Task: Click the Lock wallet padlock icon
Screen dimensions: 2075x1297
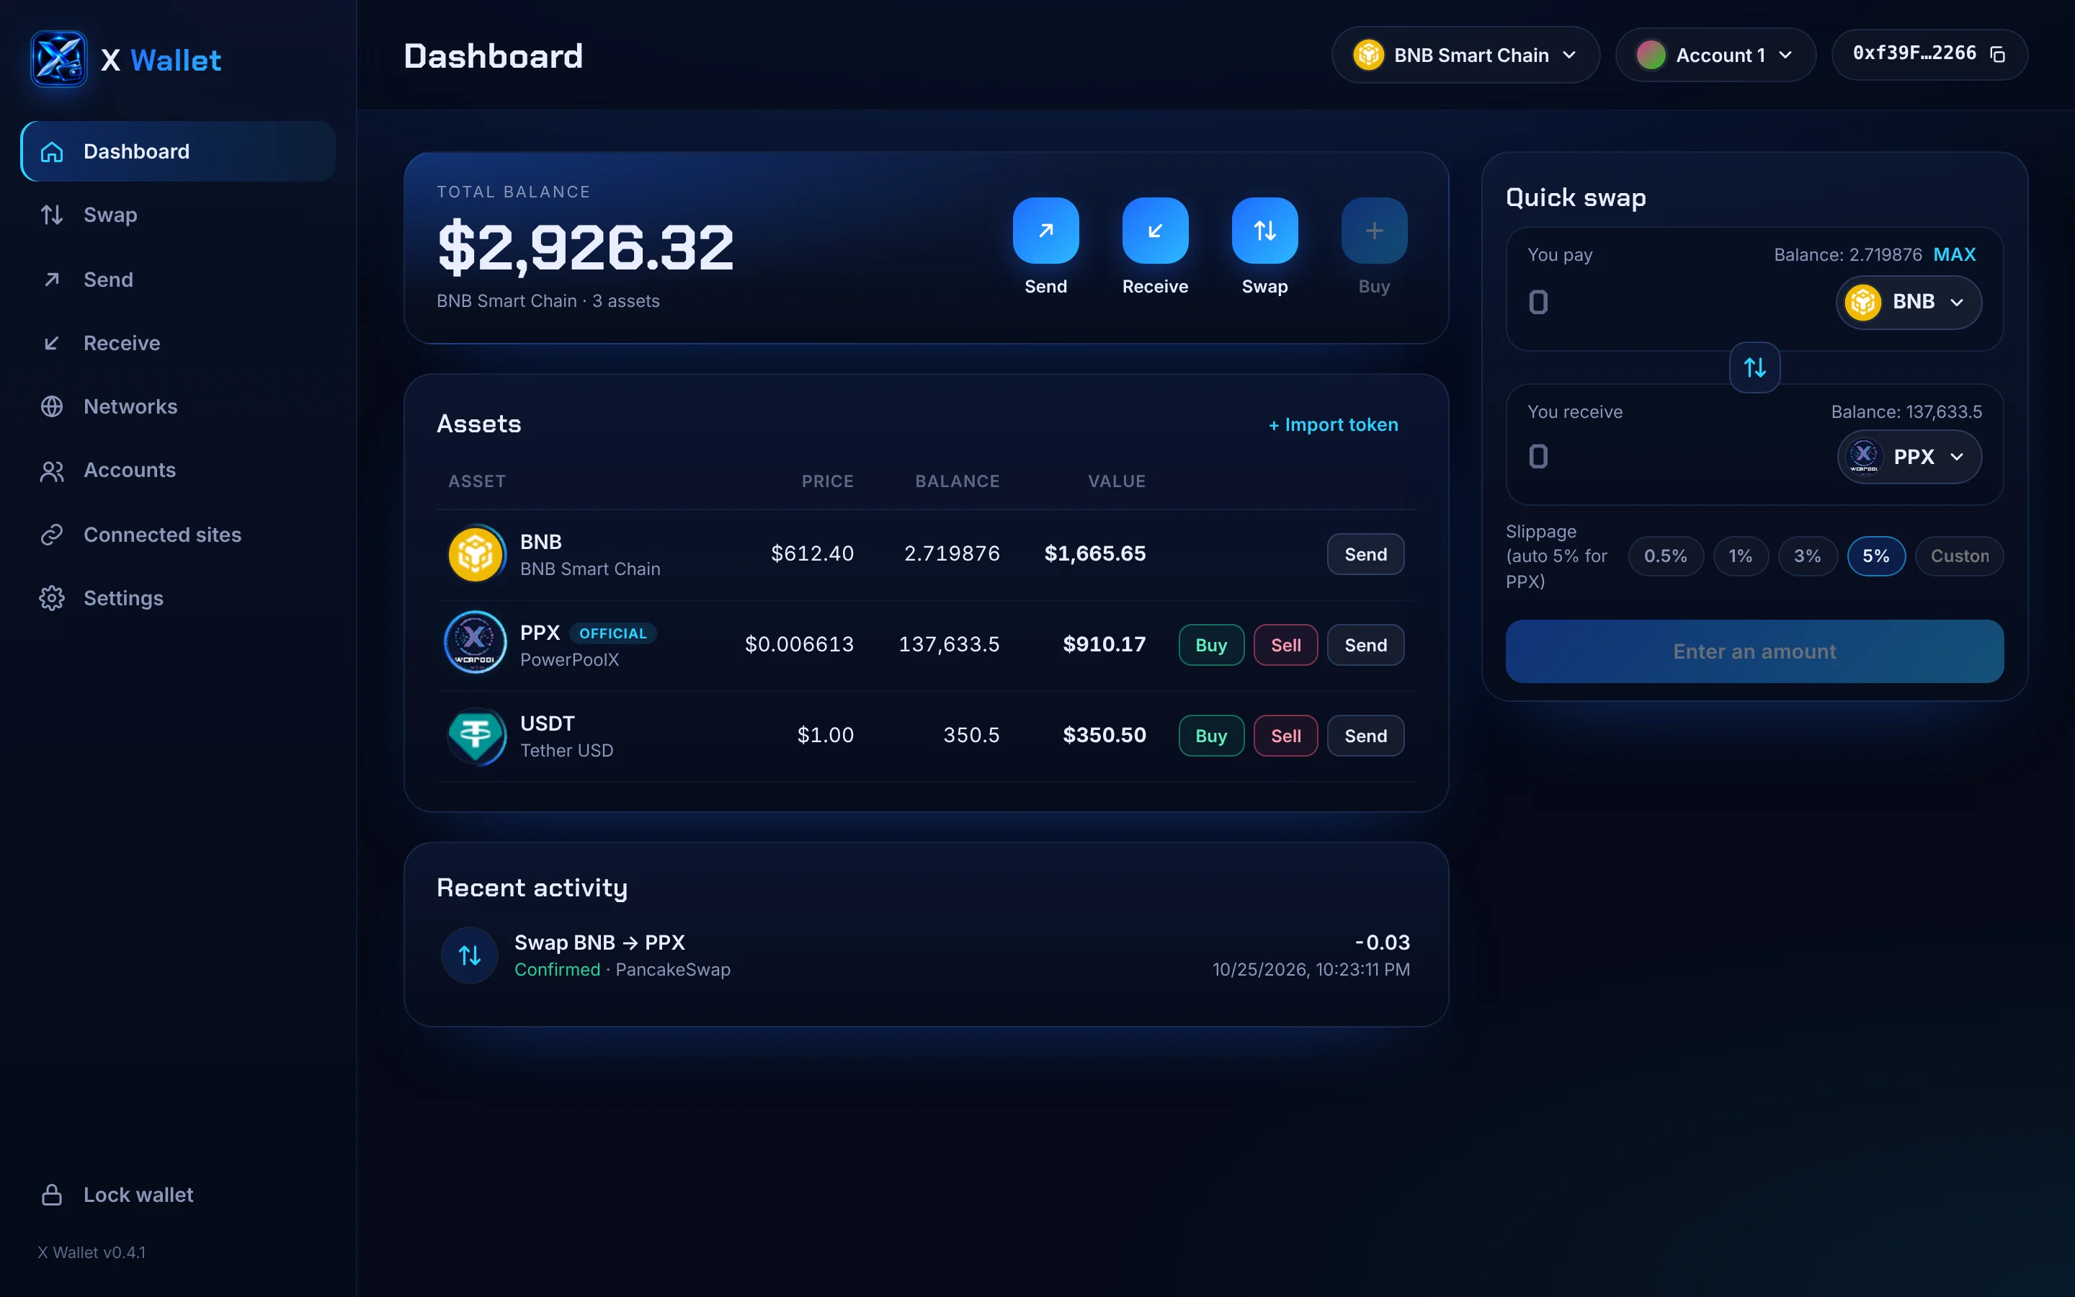Action: pos(53,1194)
